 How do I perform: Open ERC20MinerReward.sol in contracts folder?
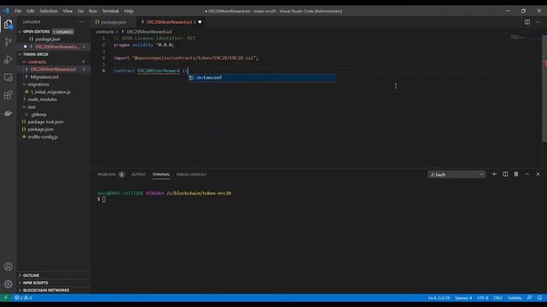pyautogui.click(x=53, y=69)
